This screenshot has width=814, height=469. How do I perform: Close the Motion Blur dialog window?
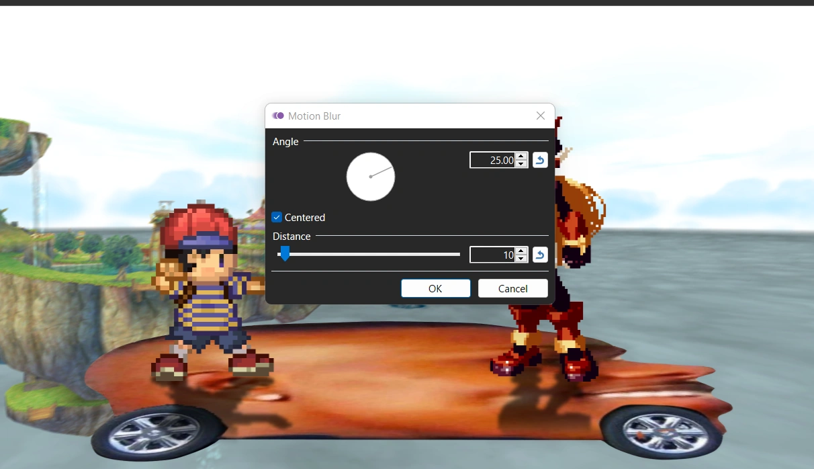point(541,116)
